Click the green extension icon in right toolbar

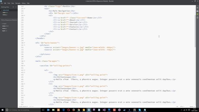197,14
